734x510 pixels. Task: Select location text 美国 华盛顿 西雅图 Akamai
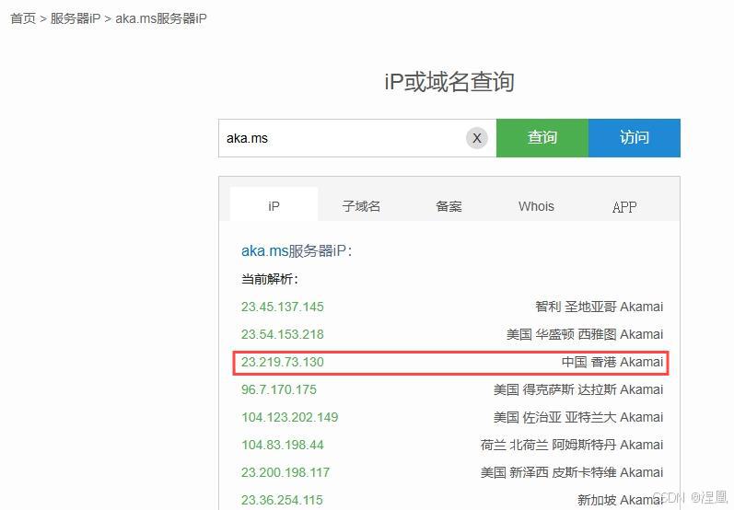point(585,334)
